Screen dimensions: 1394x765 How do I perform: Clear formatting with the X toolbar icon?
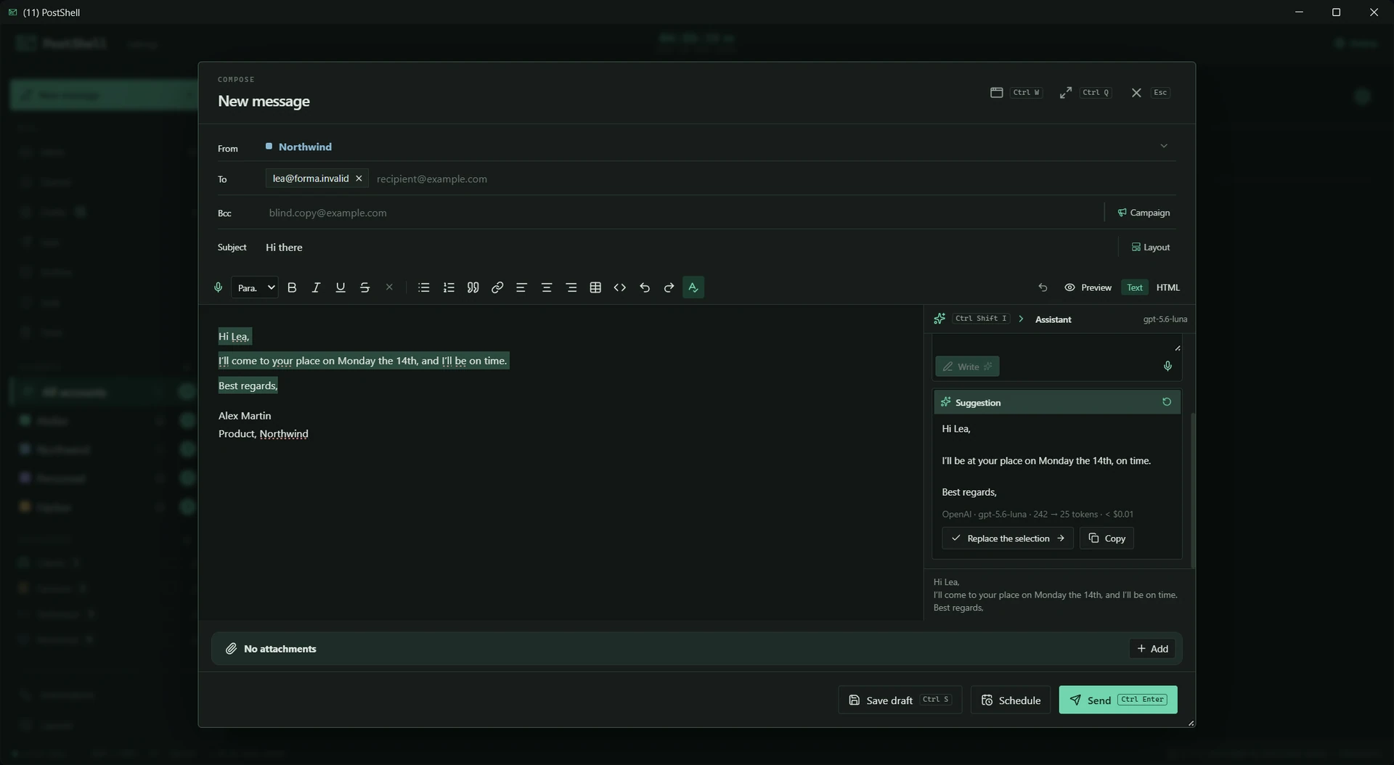[389, 287]
